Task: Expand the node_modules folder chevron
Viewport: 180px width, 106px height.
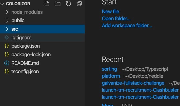Action: coord(7,12)
